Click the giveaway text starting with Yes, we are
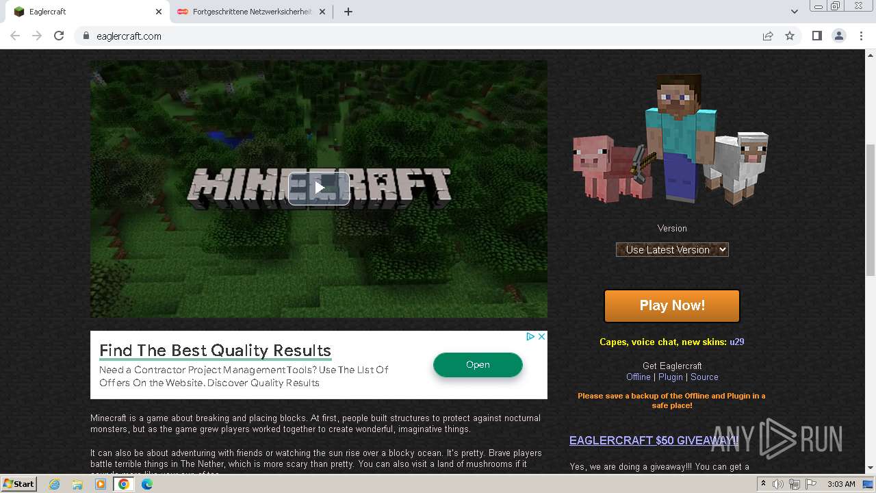876x493 pixels. (x=660, y=467)
